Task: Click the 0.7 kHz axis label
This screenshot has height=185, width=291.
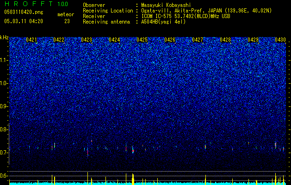Action: tap(4, 152)
